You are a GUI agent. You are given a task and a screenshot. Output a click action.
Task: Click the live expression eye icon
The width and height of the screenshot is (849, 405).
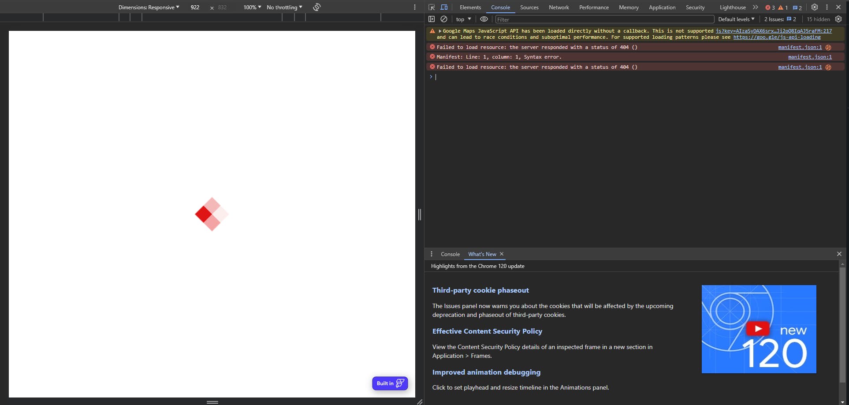[x=484, y=19]
